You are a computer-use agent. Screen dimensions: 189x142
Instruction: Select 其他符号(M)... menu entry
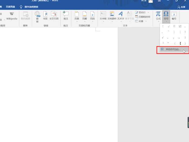click(173, 49)
